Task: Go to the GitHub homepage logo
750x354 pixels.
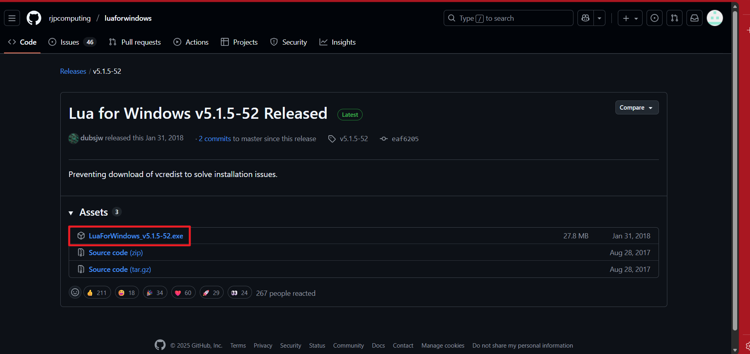Action: (34, 18)
